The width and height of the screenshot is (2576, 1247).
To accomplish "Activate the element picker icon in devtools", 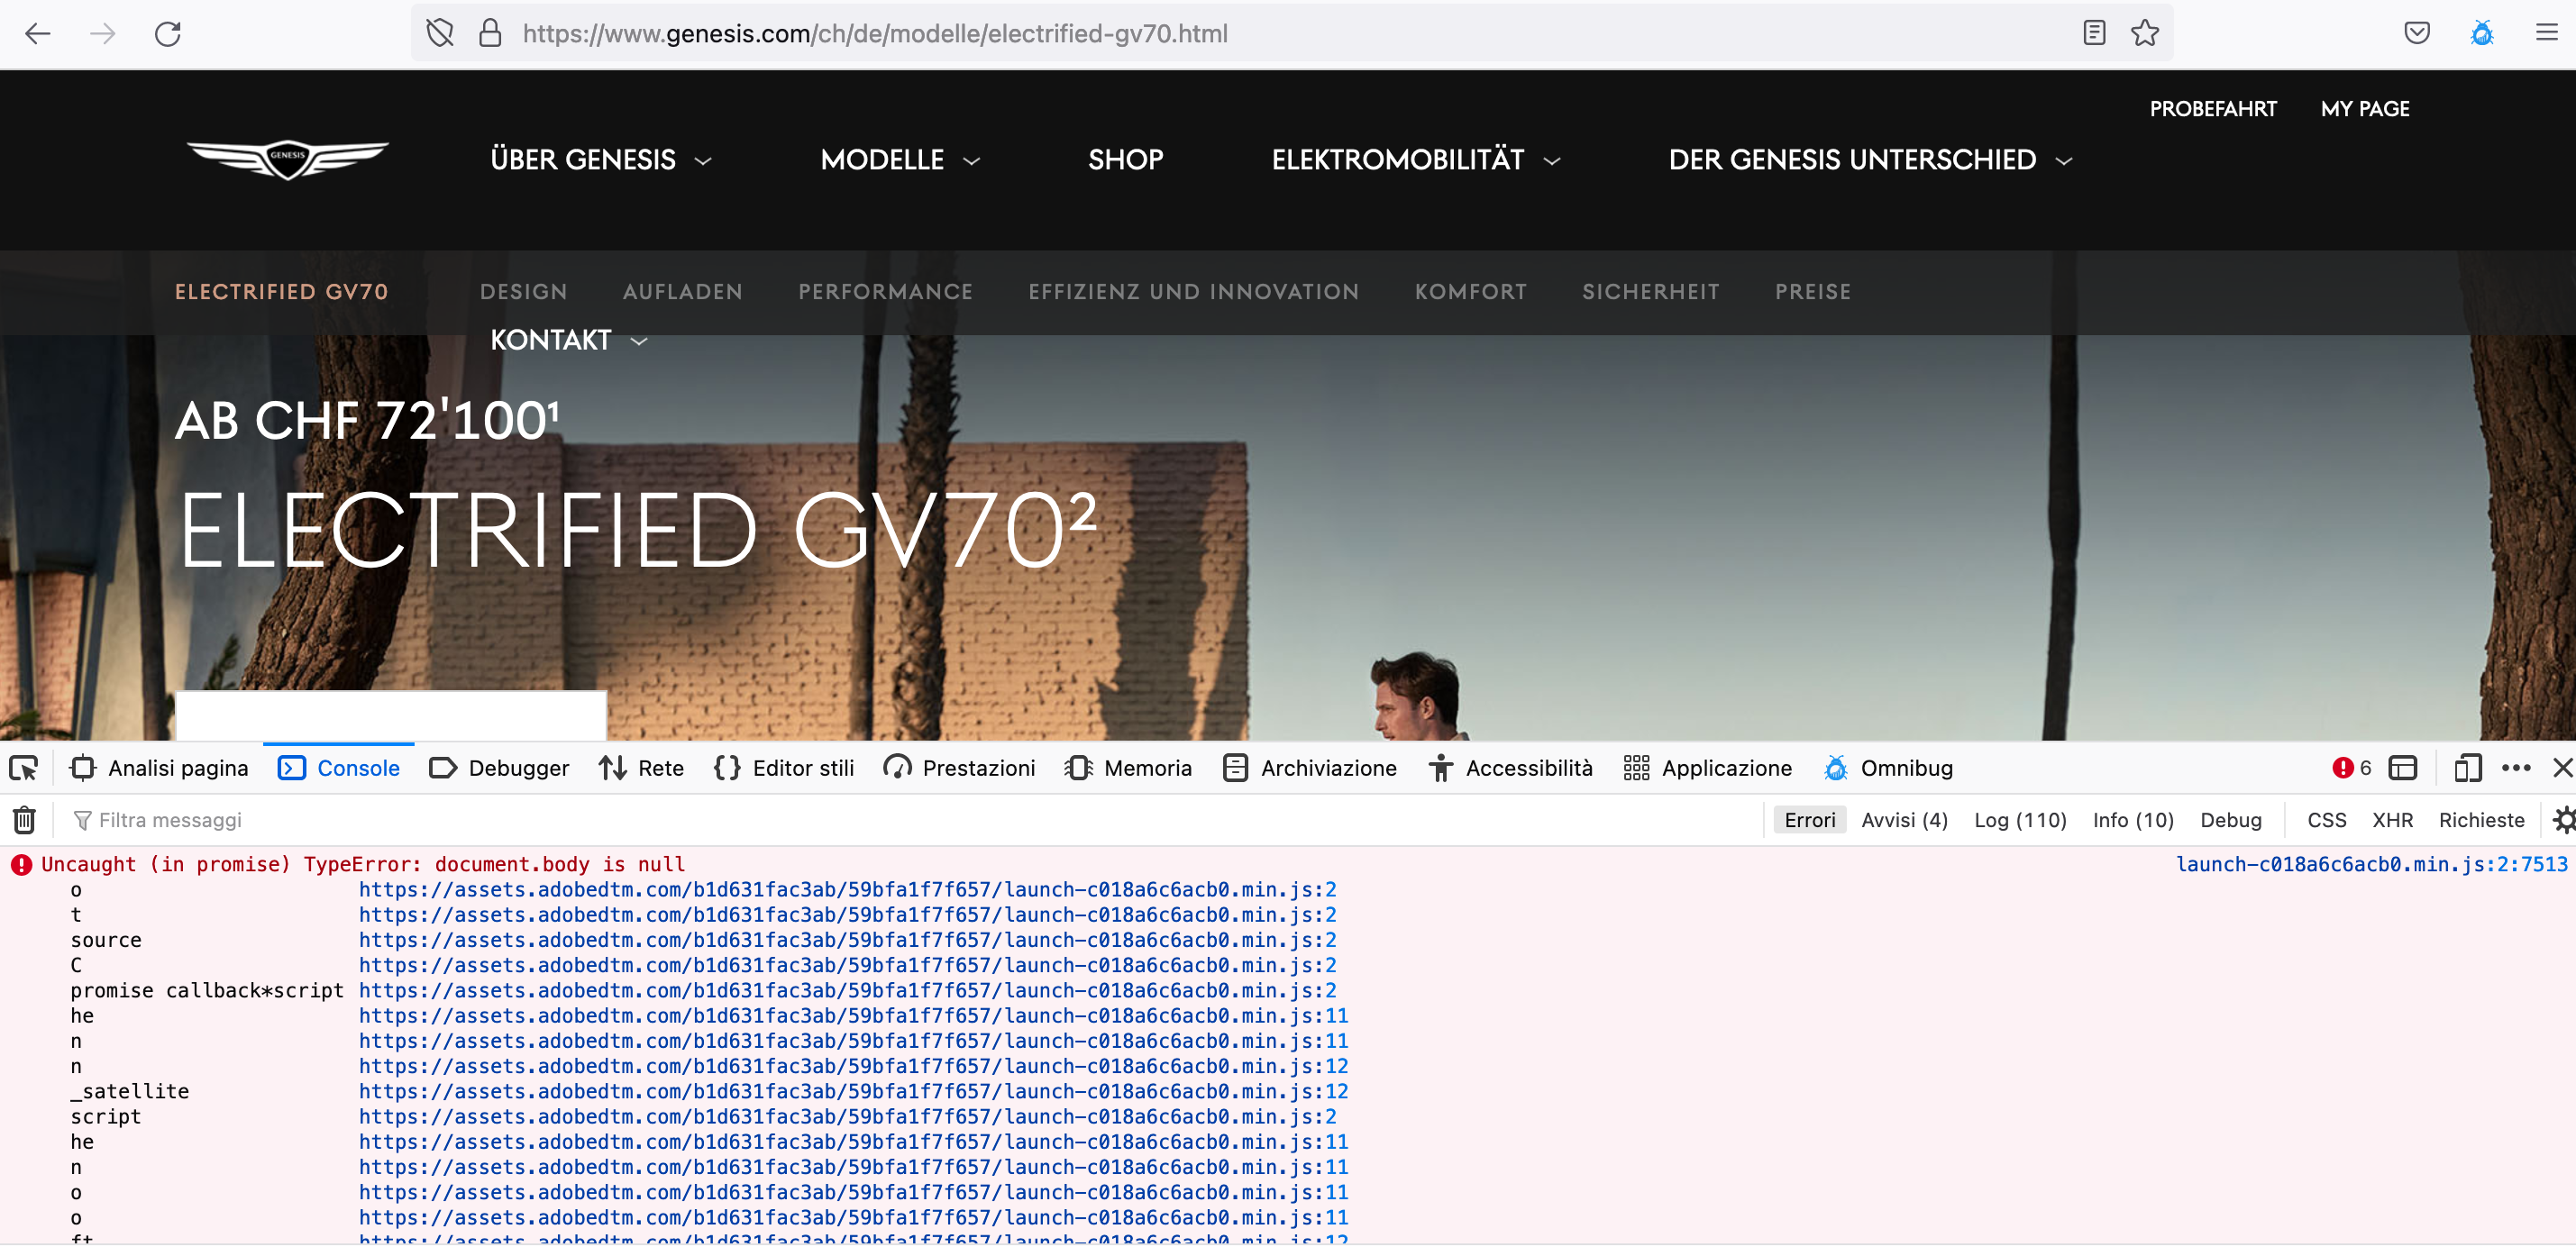I will [x=24, y=768].
